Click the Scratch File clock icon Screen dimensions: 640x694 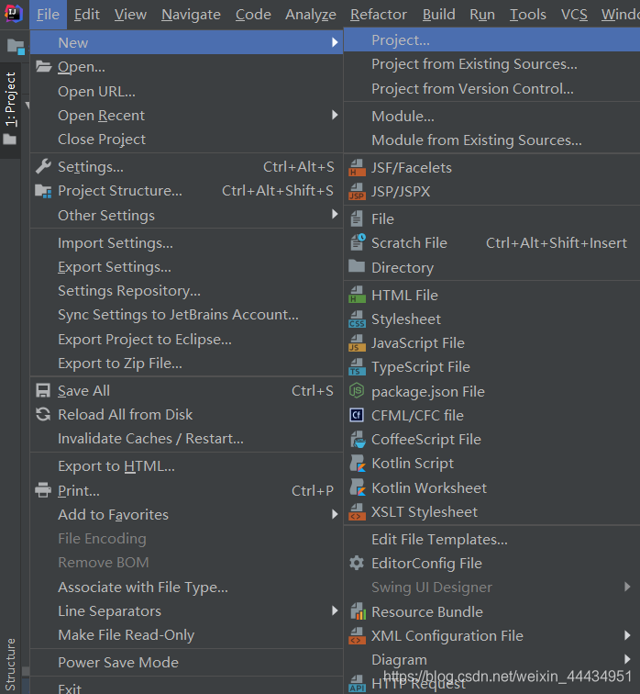358,242
